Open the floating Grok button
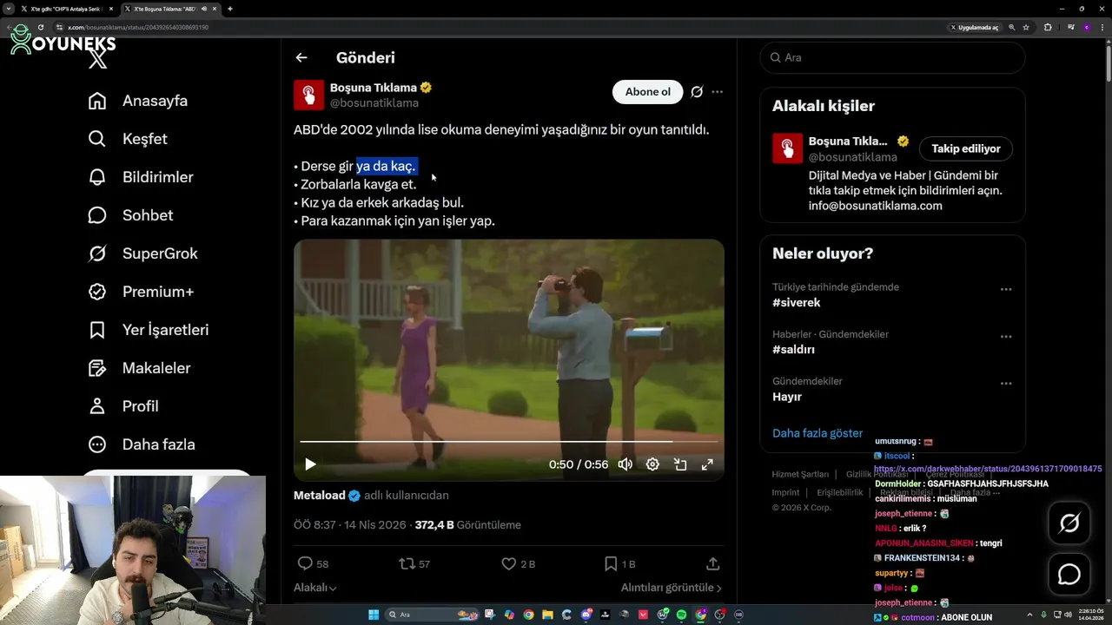The height and width of the screenshot is (625, 1112). click(x=1069, y=523)
